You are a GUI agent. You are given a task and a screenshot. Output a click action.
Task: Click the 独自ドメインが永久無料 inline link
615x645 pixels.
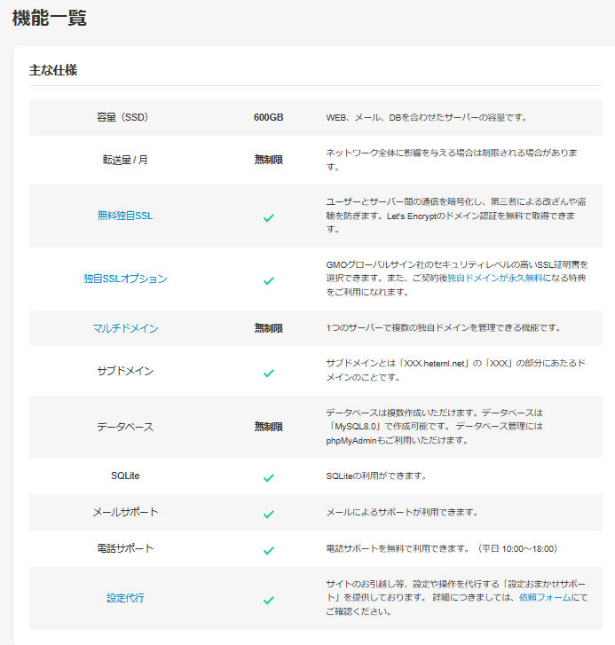tap(496, 278)
